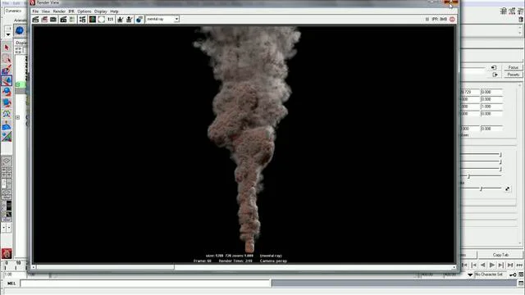Screen dimensions: 525x295
Task: Pause IPR tuning with the pause icon
Action: click(x=427, y=20)
